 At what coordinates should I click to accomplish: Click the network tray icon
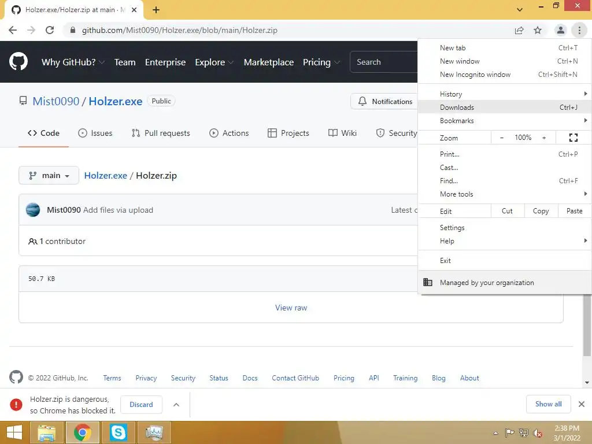(x=524, y=433)
